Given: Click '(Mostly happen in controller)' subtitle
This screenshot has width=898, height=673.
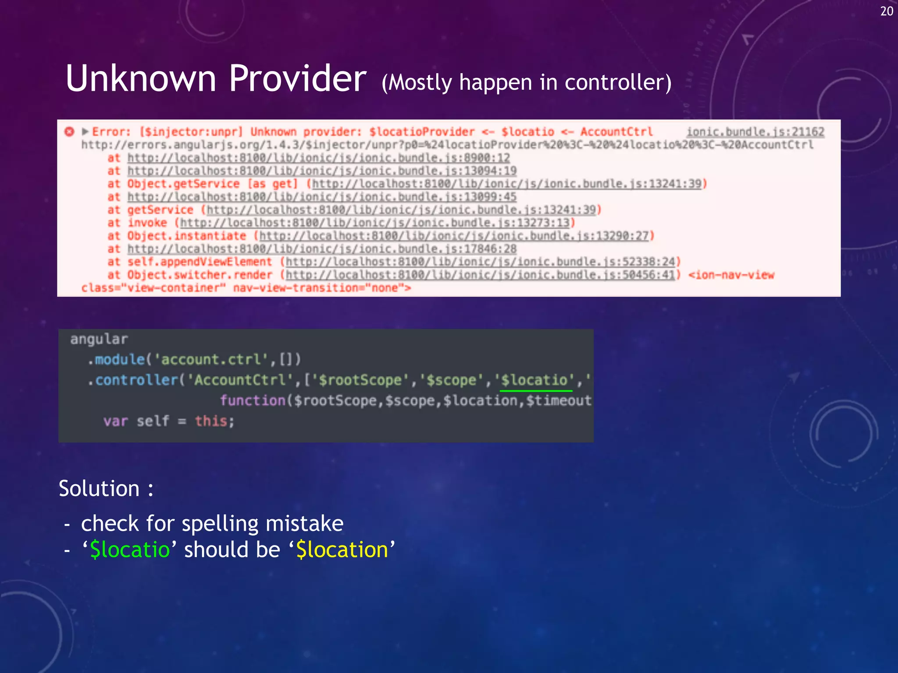Looking at the screenshot, I should [526, 82].
